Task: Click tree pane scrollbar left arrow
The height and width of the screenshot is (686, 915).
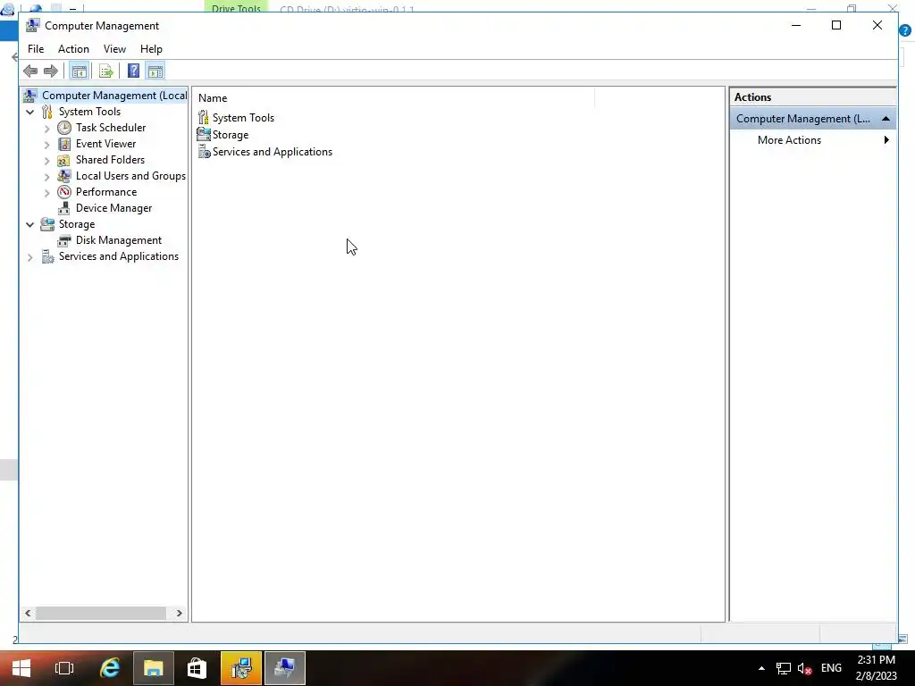Action: click(28, 613)
